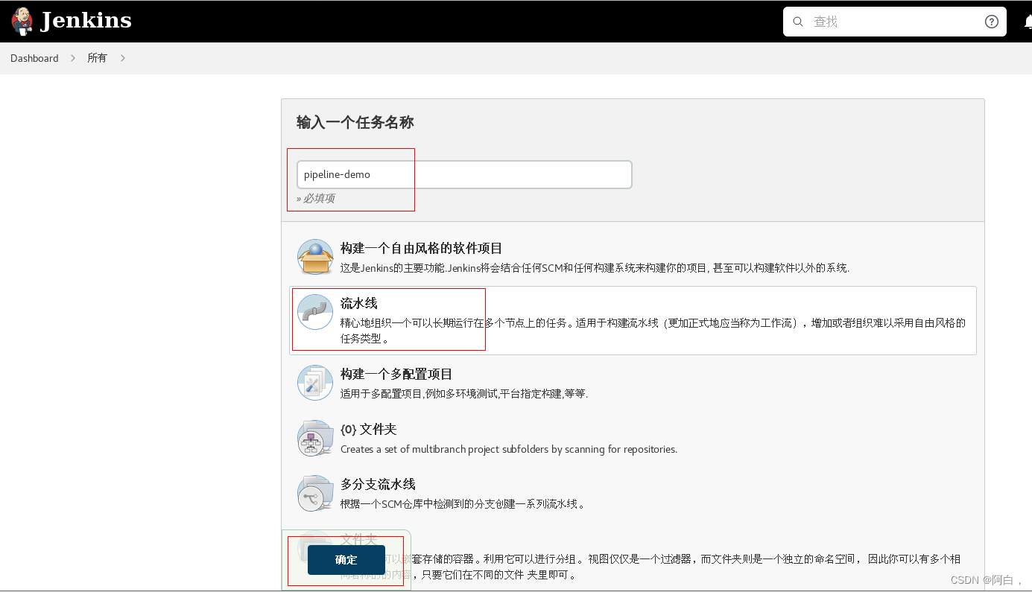The height and width of the screenshot is (592, 1032).
Task: Click the {0} 文件夹 multibranch folder icon
Action: pos(314,438)
